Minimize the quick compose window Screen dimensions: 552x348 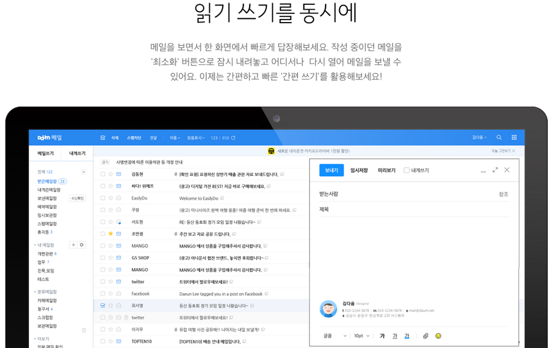pyautogui.click(x=483, y=170)
